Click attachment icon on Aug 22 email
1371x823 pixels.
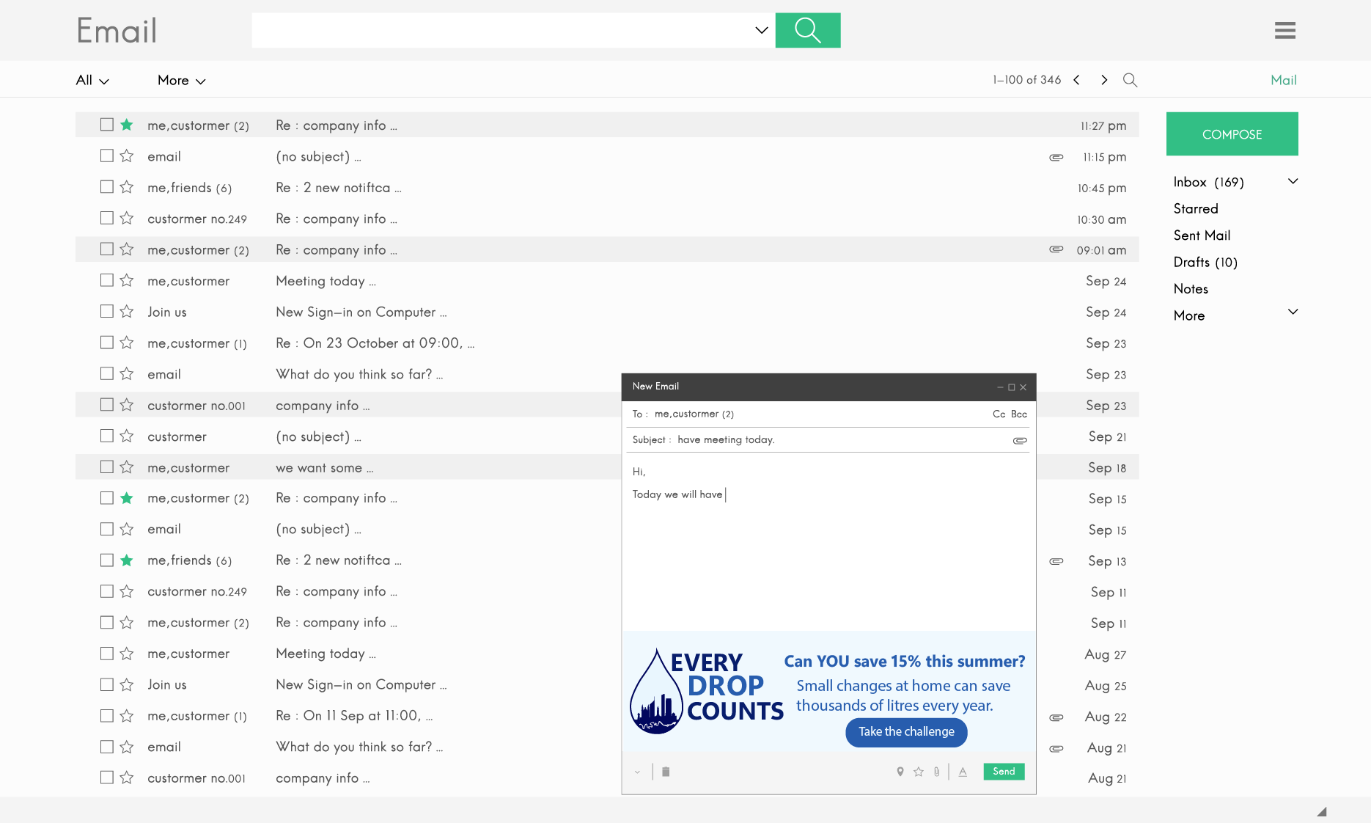click(1056, 717)
